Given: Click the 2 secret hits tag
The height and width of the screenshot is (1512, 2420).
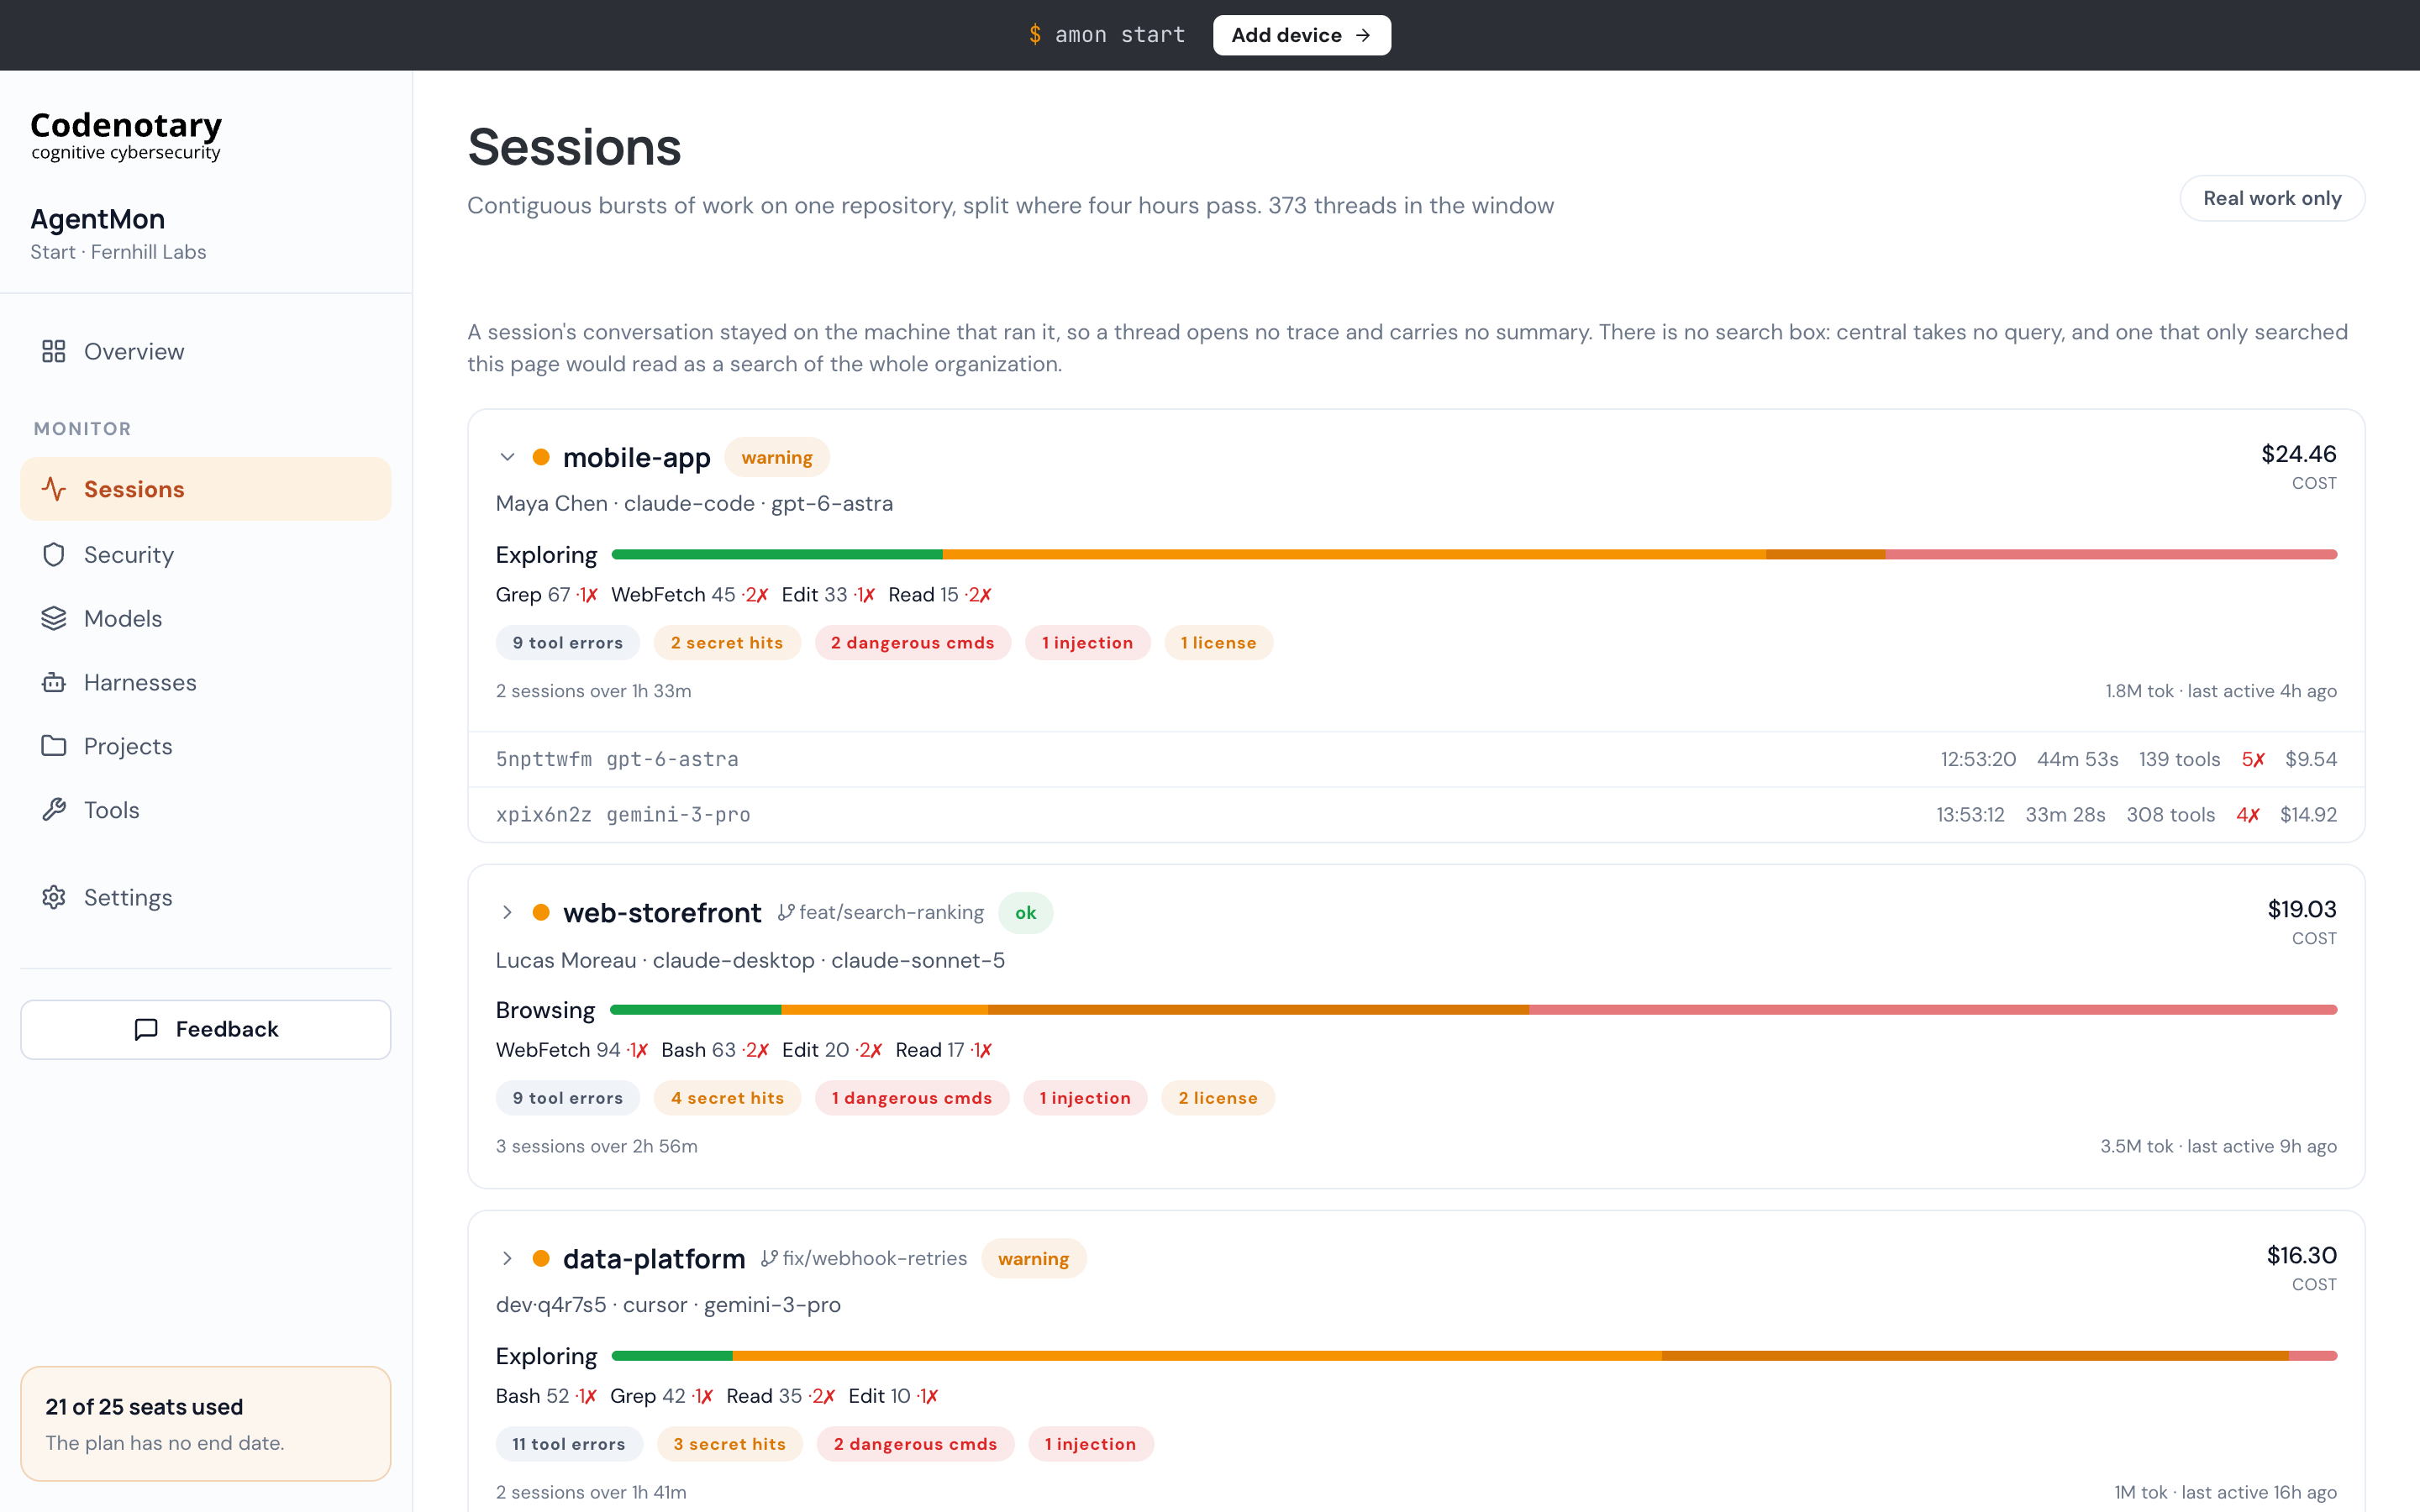Looking at the screenshot, I should (727, 643).
